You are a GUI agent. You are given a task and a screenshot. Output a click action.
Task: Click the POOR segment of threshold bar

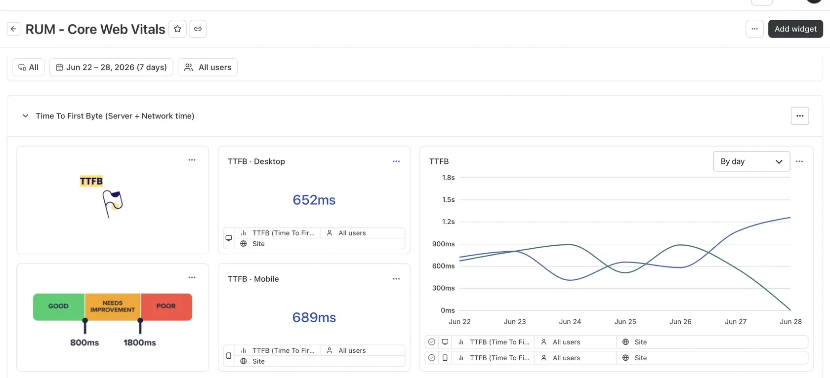[166, 306]
